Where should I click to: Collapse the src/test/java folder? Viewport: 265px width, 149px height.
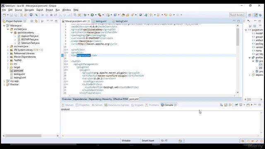click(x=8, y=29)
